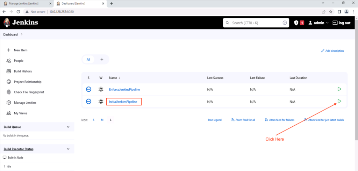Click the Jenkins logo in header
Screen dimensions: 358x171
coord(21,23)
